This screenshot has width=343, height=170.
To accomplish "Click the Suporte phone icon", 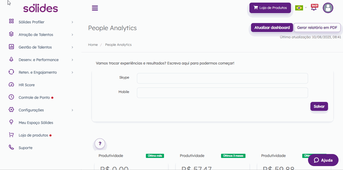I will (x=11, y=147).
